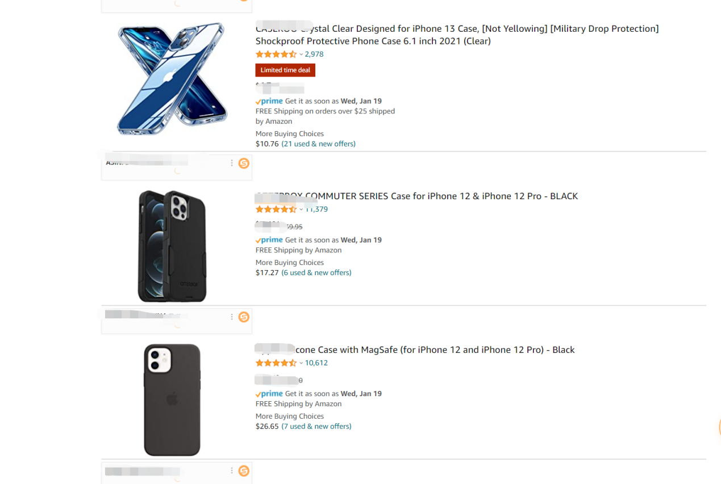View 21 used & new offers
The image size is (721, 484).
coord(318,144)
